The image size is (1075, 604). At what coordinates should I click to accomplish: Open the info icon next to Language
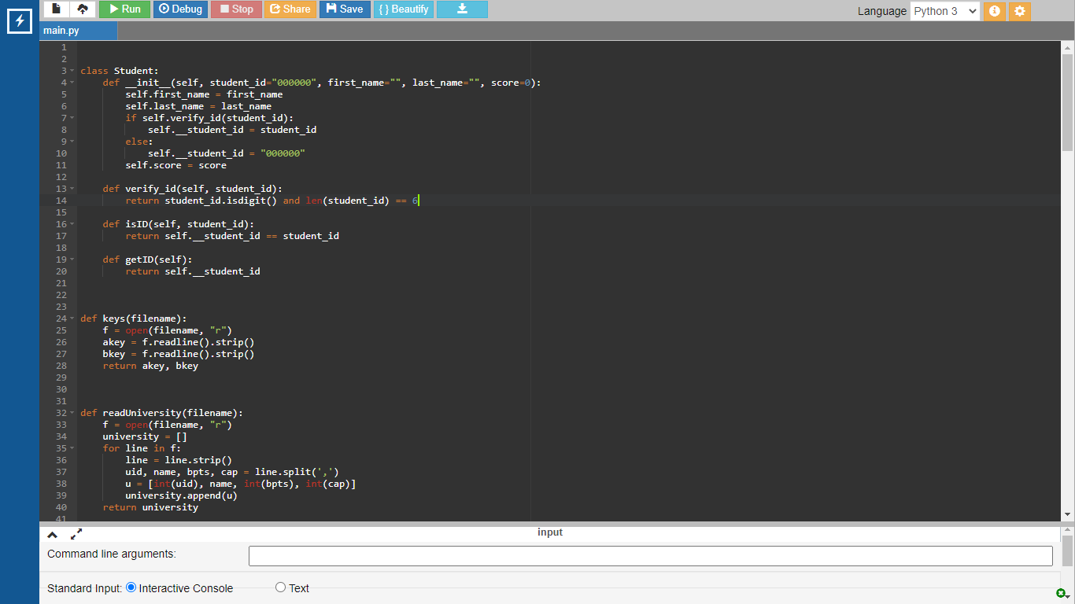pyautogui.click(x=994, y=11)
